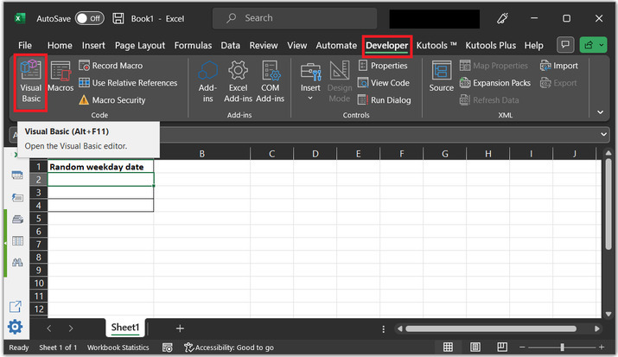Click Map Properties
This screenshot has width=618, height=357.
pos(494,66)
